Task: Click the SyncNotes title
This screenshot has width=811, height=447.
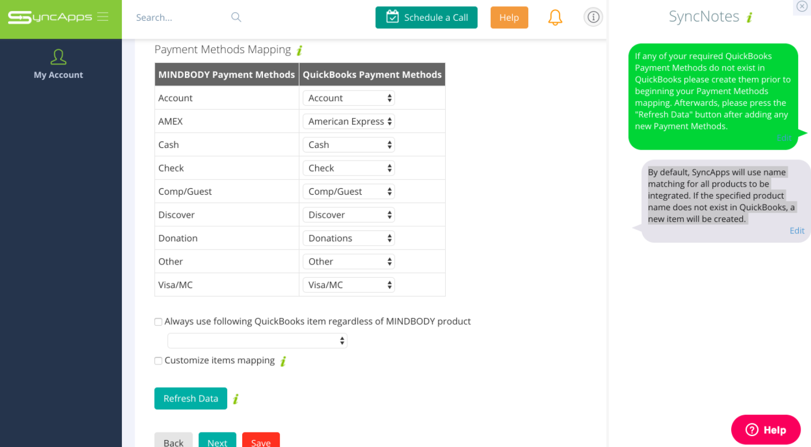Action: pyautogui.click(x=704, y=17)
